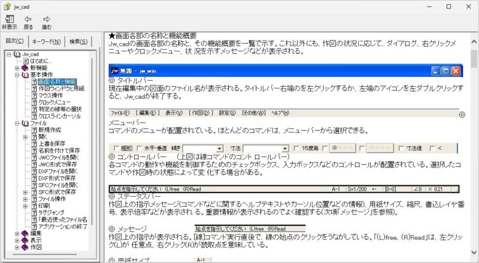Click the タグジャンプ topic question-mark icon
The height and width of the screenshot is (263, 479).
point(34,213)
